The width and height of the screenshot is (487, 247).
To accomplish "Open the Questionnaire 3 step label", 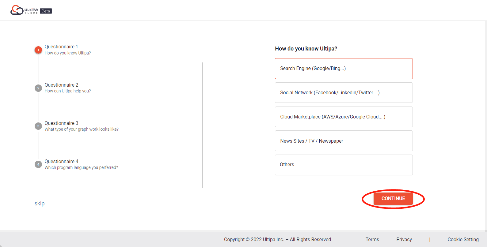I will pos(61,123).
